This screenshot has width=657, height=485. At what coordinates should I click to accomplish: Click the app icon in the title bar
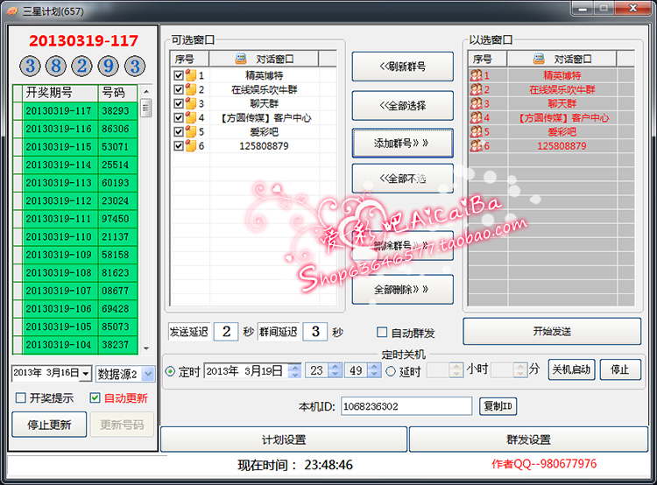pos(12,10)
